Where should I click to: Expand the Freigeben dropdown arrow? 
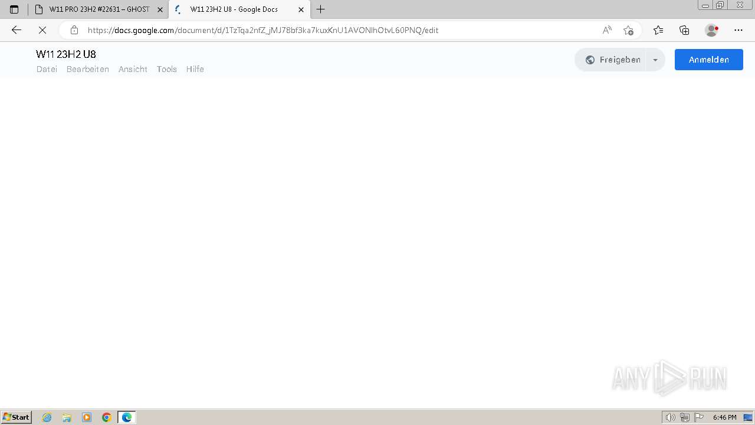(655, 60)
